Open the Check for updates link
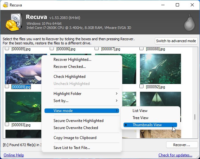 tap(175, 155)
